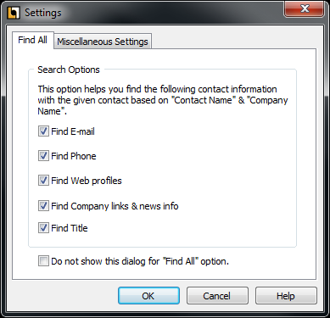
Task: Disable the Find Phone checkbox
Action: click(43, 156)
